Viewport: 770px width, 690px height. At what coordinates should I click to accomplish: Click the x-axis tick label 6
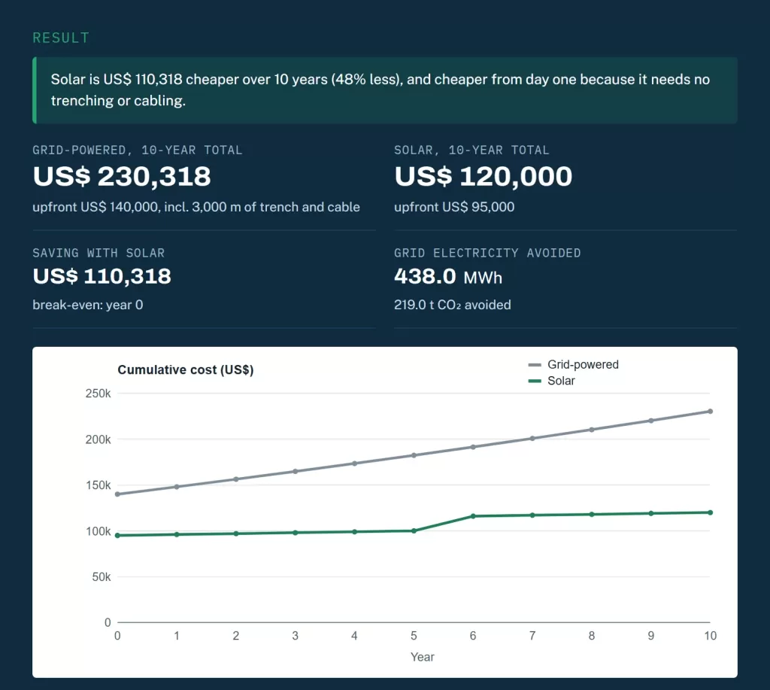click(x=473, y=636)
